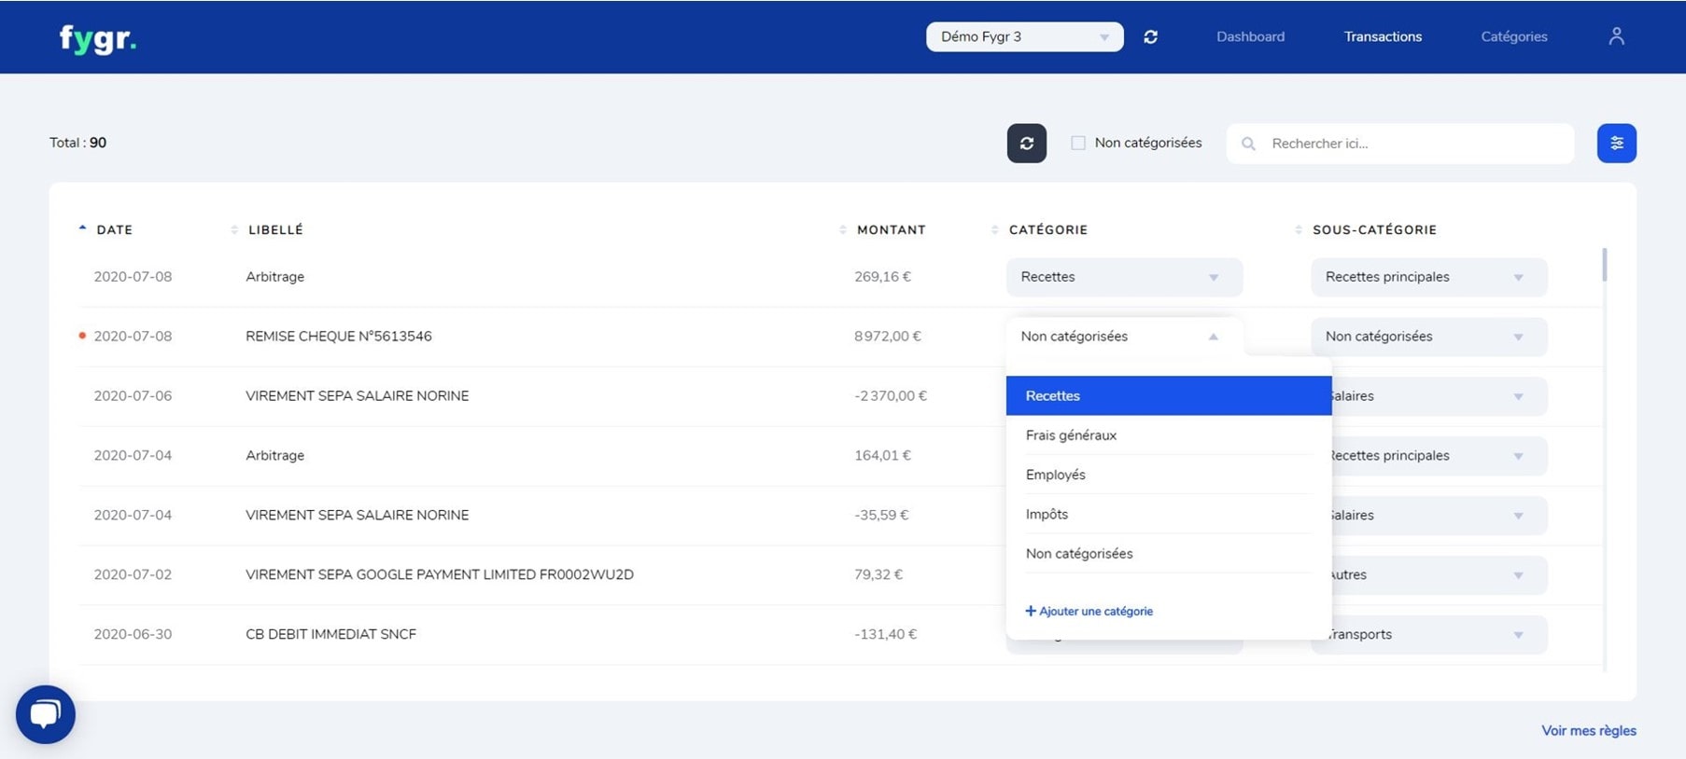
Task: Click the 79,32 € amount
Action: (878, 575)
